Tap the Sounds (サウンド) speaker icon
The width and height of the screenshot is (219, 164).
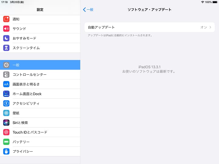(x=6, y=29)
